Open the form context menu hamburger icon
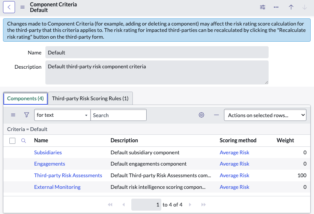The width and height of the screenshot is (314, 214). pyautogui.click(x=23, y=7)
